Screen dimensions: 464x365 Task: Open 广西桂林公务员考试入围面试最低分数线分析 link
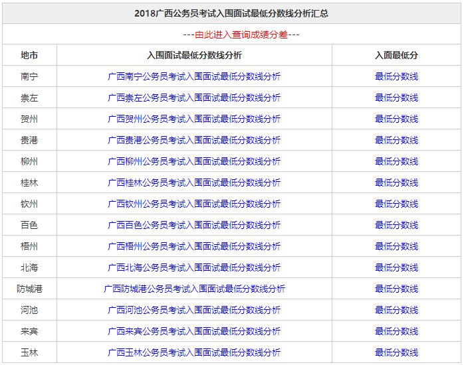click(x=194, y=183)
